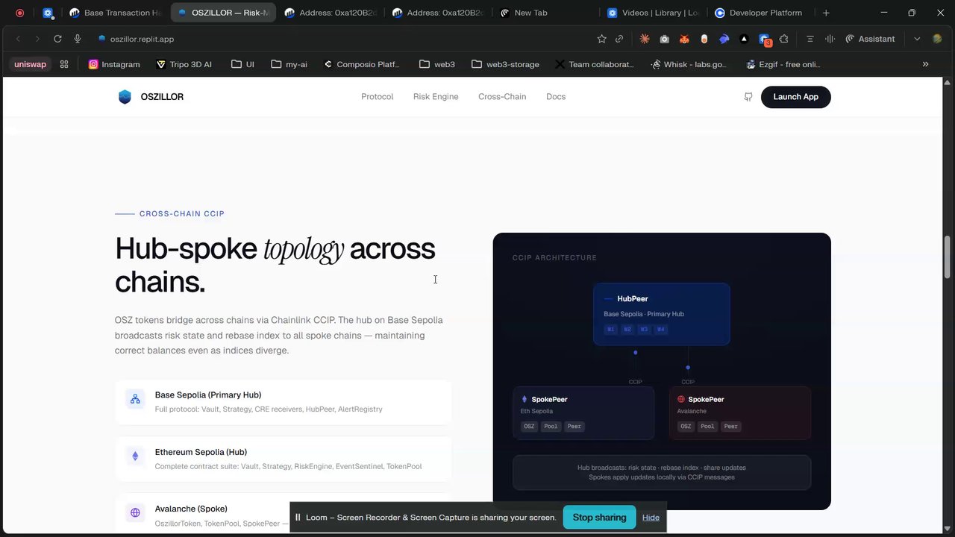Switch to Base Transaction Hash tab
This screenshot has height=537, width=955.
click(x=115, y=13)
